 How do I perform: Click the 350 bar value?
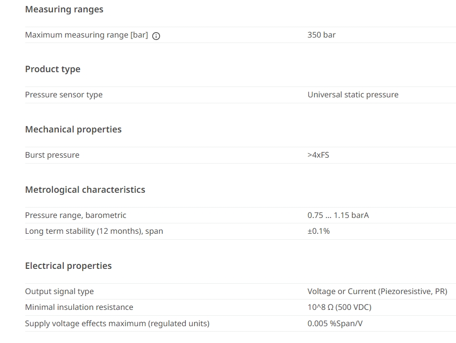click(x=321, y=35)
